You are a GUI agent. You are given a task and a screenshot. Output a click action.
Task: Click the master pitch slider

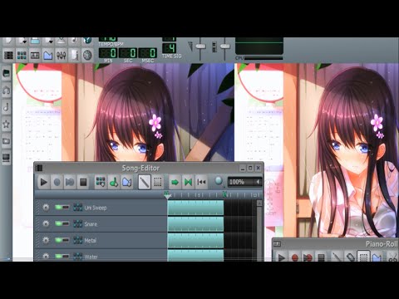(225, 47)
